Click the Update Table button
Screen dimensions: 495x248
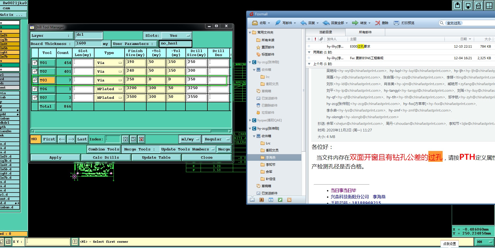156,157
